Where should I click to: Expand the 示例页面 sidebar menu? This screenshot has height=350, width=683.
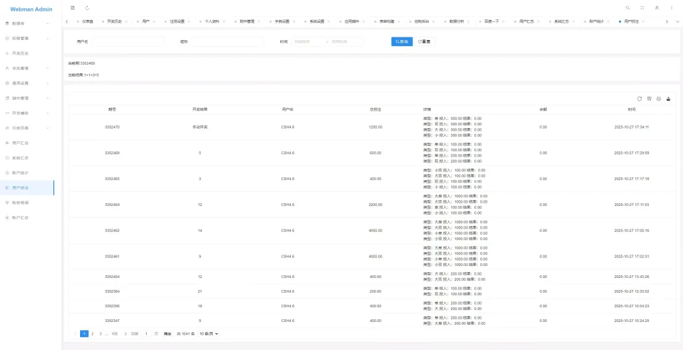pyautogui.click(x=27, y=128)
